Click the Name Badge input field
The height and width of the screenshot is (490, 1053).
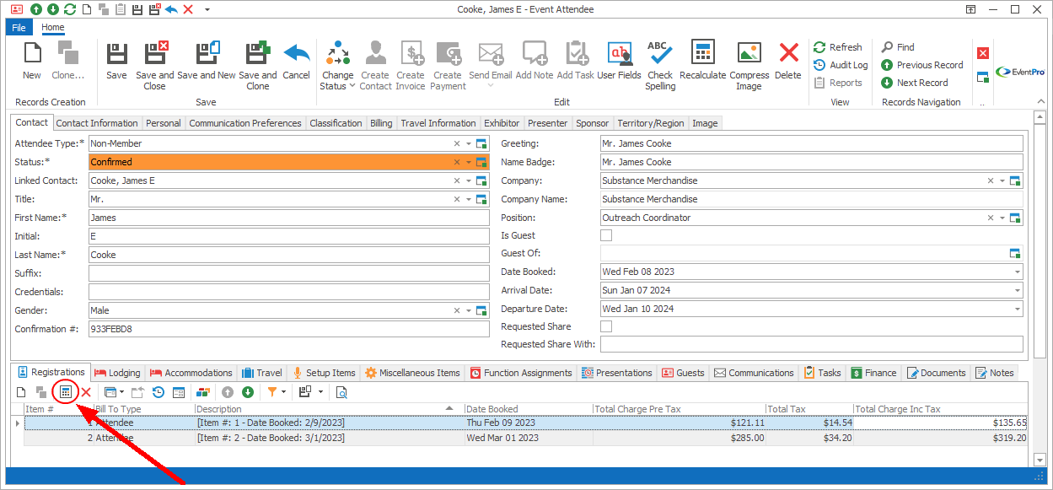811,162
